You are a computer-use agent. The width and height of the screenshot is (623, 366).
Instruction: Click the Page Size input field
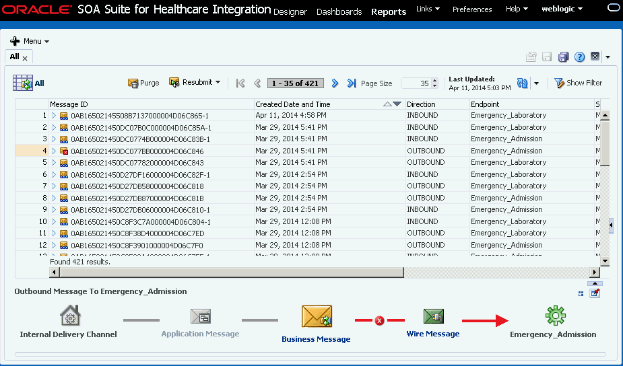click(416, 83)
